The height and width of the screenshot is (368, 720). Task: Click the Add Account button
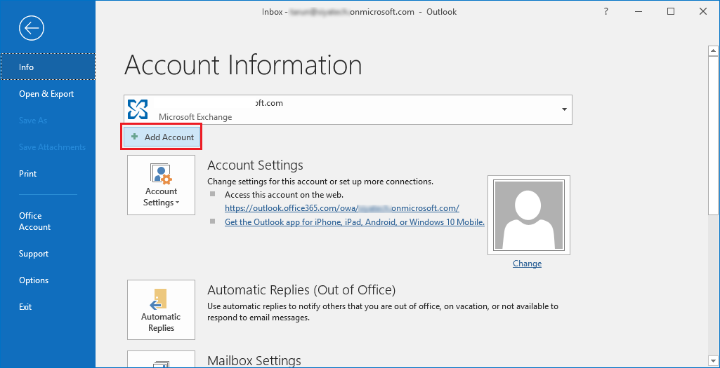point(162,137)
